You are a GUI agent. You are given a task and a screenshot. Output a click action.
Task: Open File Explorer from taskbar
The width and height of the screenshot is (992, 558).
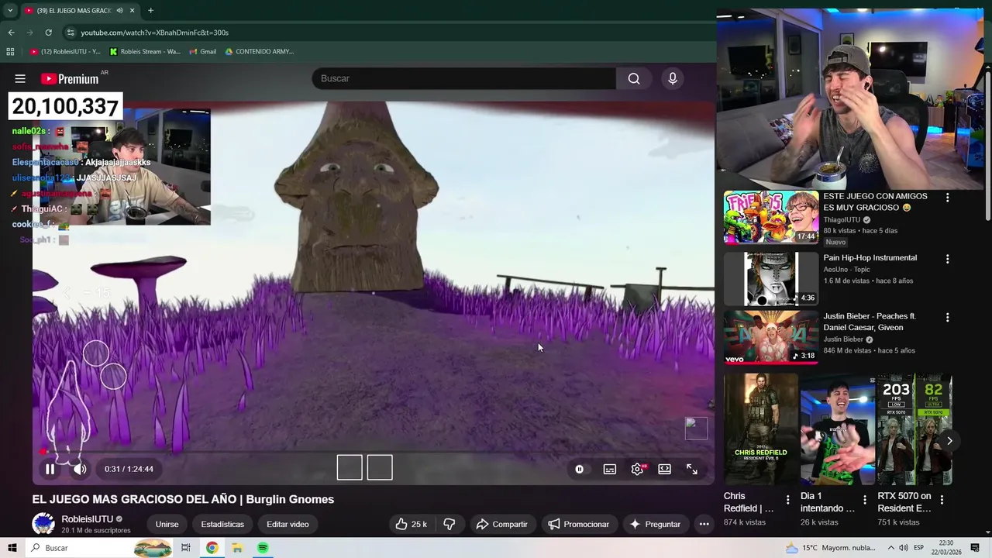click(x=237, y=548)
